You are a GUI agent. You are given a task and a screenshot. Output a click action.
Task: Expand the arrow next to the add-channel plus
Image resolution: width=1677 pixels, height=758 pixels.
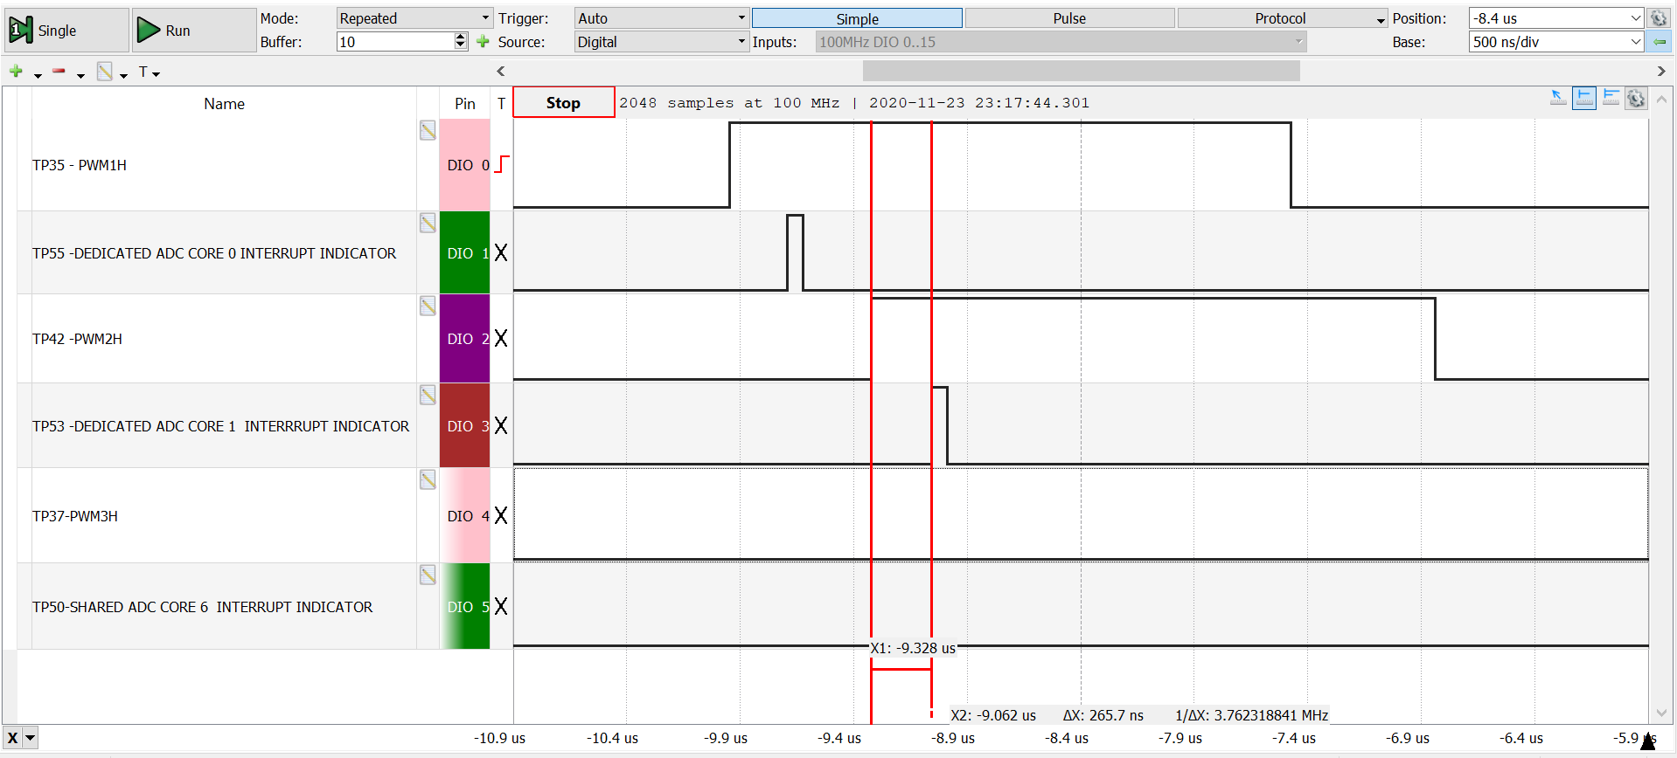pyautogui.click(x=38, y=76)
